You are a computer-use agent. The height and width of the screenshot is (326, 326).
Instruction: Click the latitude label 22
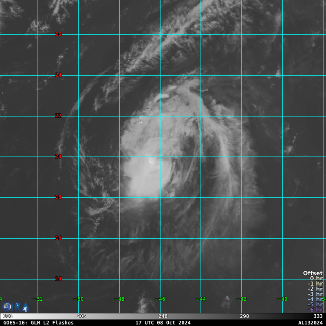(x=58, y=116)
